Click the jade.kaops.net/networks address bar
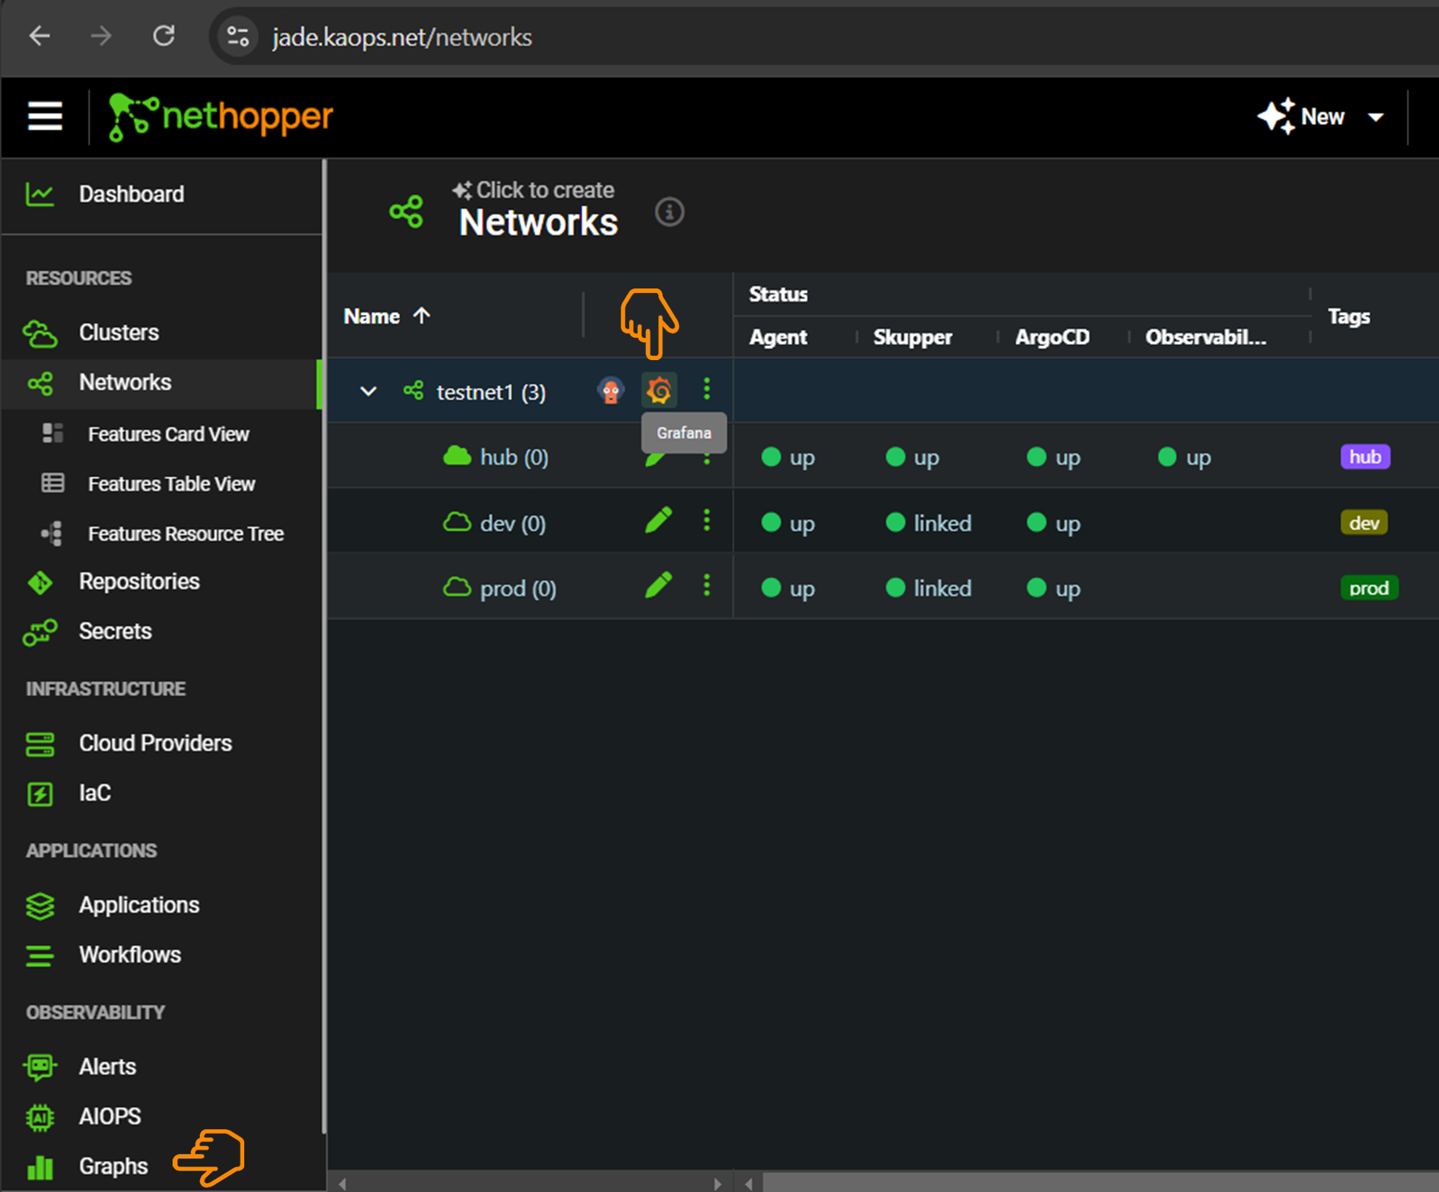The image size is (1439, 1192). coord(402,37)
